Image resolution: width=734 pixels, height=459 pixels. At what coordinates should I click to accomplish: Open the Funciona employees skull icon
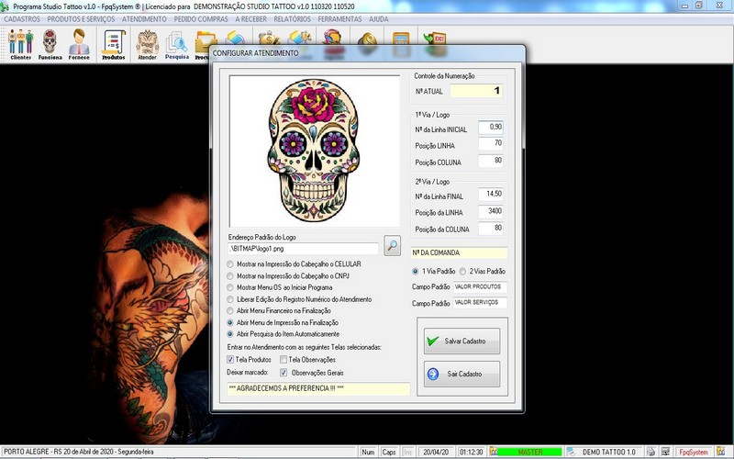[50, 43]
